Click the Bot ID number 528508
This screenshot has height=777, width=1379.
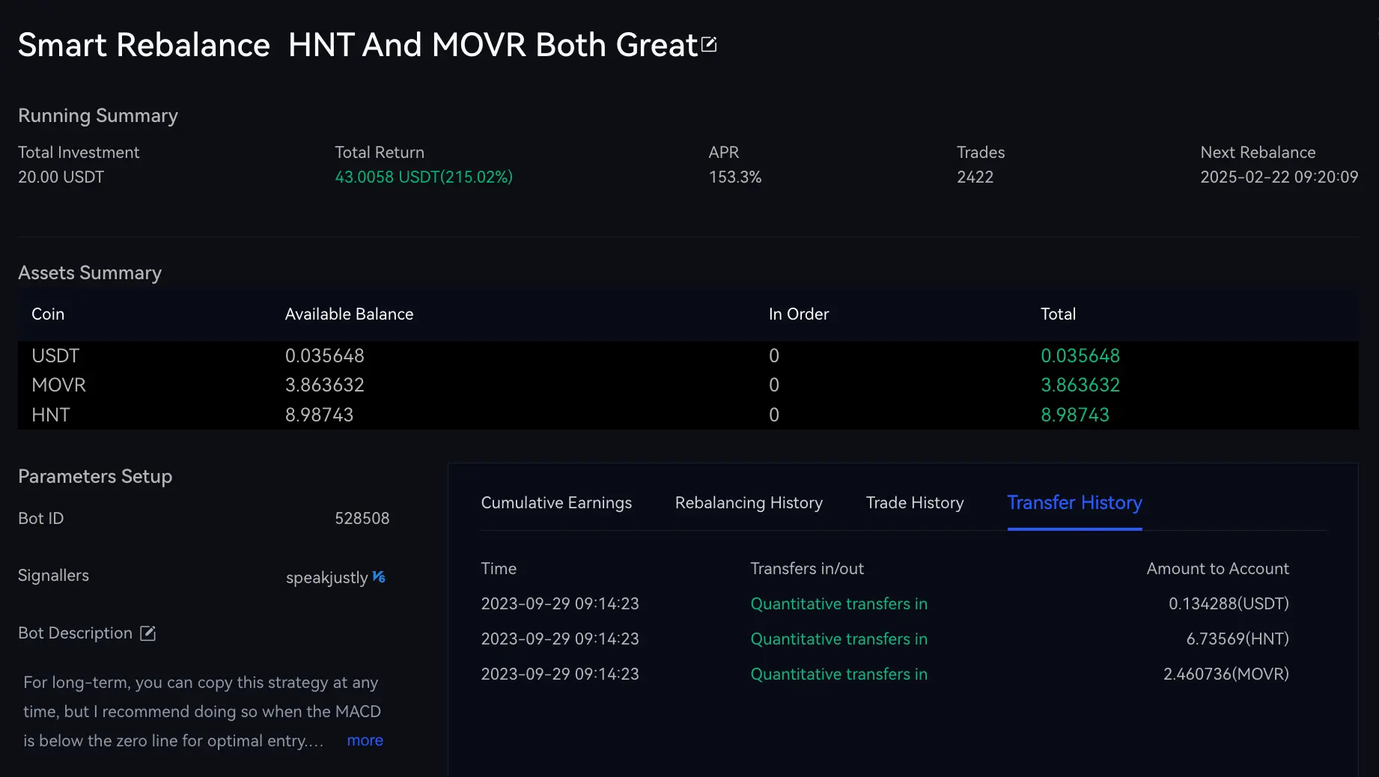(x=362, y=519)
